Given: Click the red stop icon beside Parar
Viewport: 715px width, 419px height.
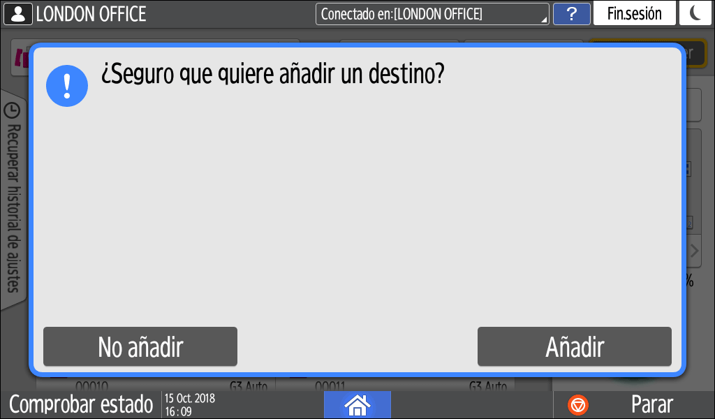Looking at the screenshot, I should [x=578, y=405].
